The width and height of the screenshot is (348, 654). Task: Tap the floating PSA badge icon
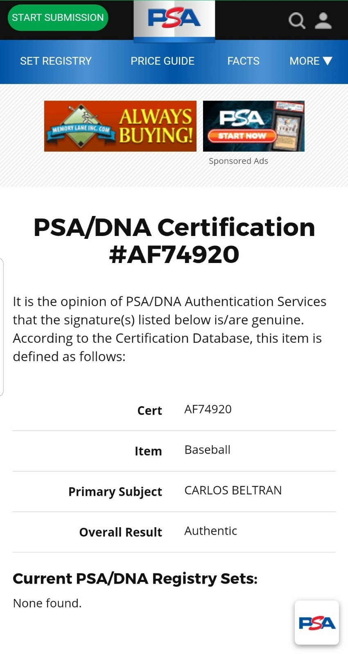[317, 623]
